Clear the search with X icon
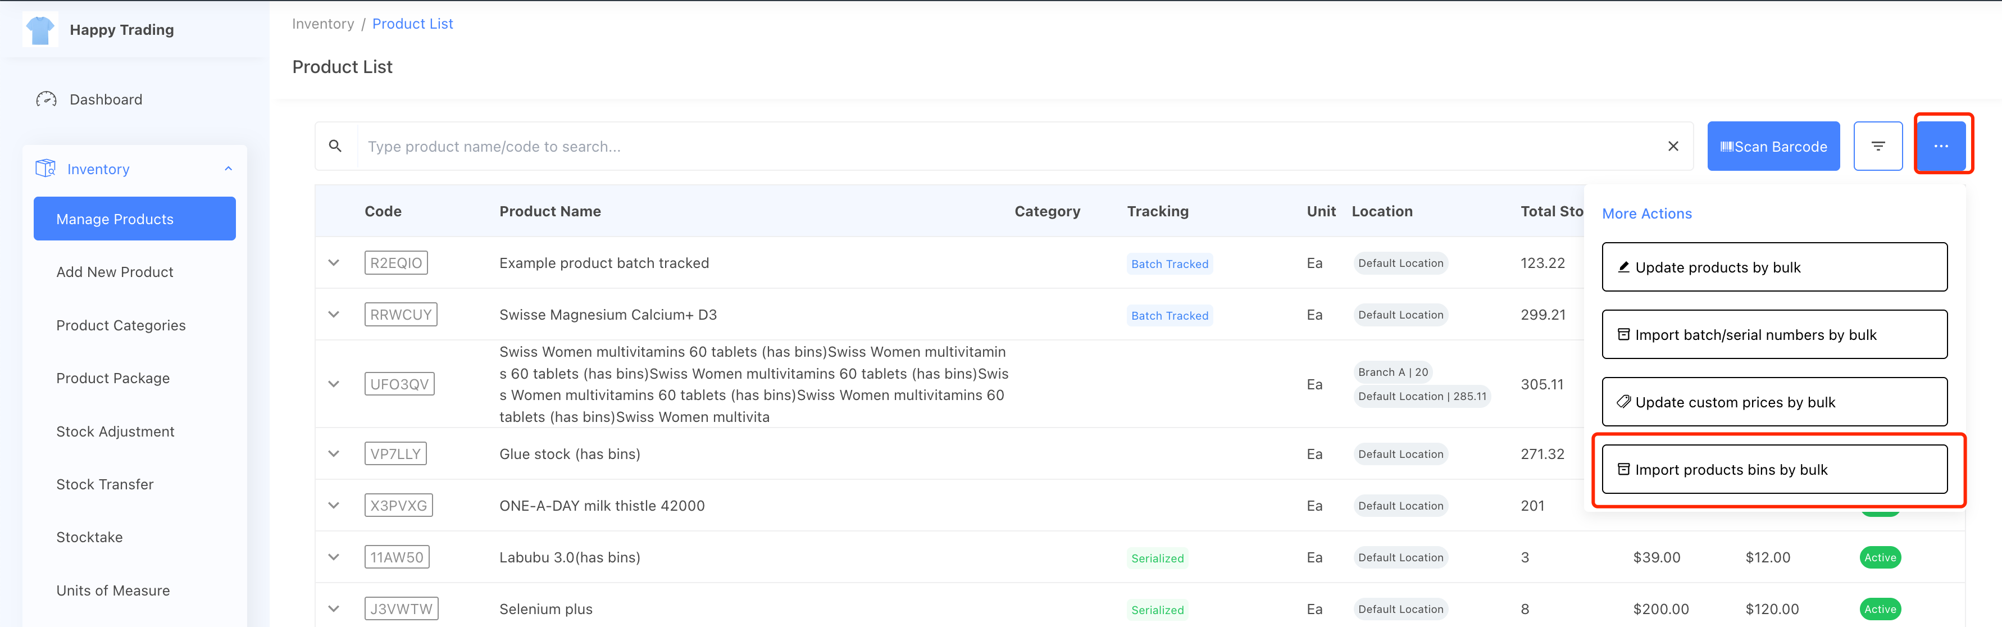 point(1672,146)
